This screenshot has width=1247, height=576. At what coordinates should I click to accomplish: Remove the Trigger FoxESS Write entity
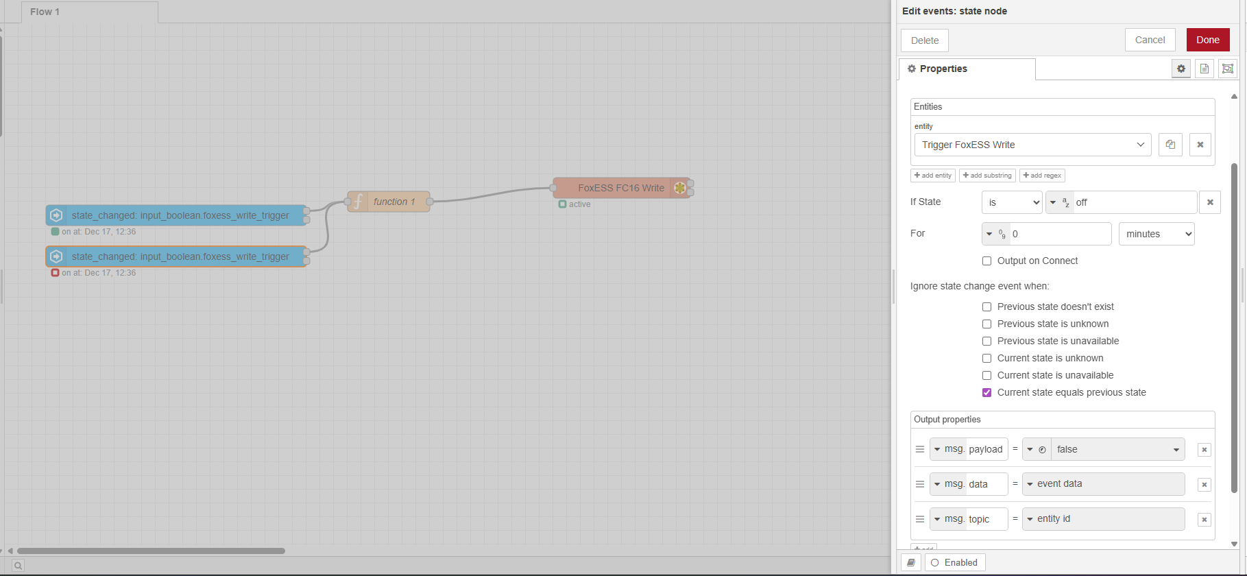tap(1200, 145)
